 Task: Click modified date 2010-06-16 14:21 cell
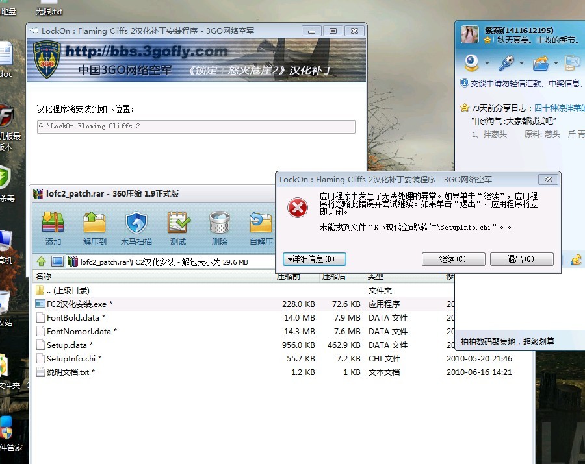click(x=479, y=372)
